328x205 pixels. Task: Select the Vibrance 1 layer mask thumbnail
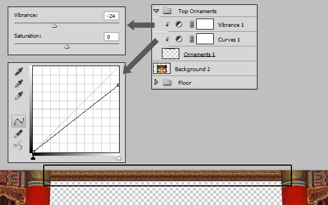pyautogui.click(x=205, y=24)
